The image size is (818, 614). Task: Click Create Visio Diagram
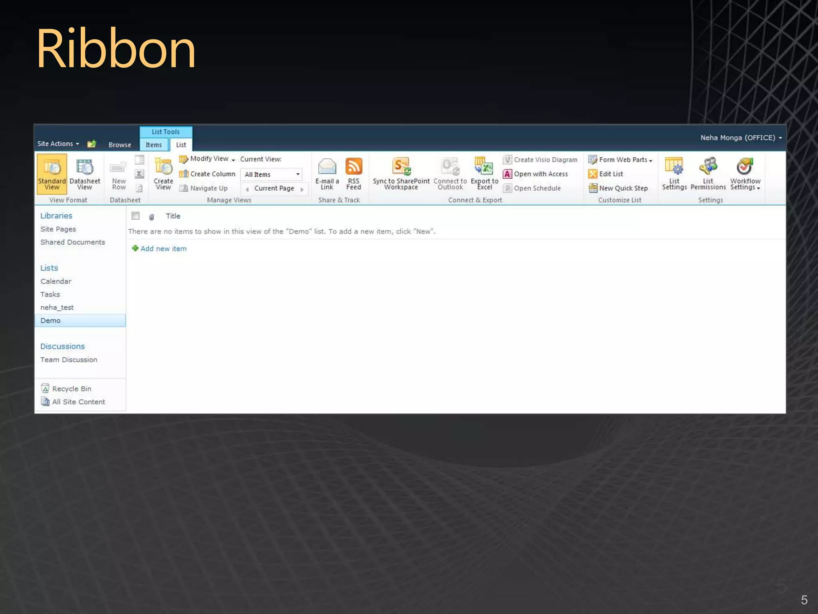tap(540, 159)
